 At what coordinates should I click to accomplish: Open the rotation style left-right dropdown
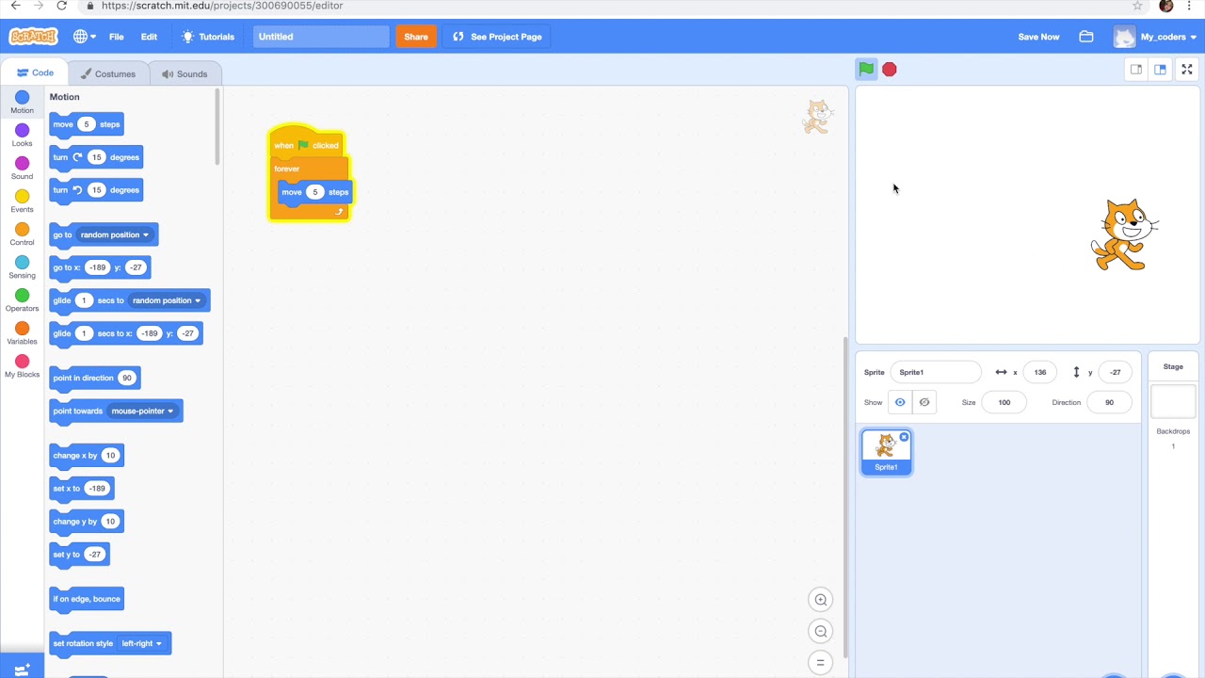pos(141,643)
